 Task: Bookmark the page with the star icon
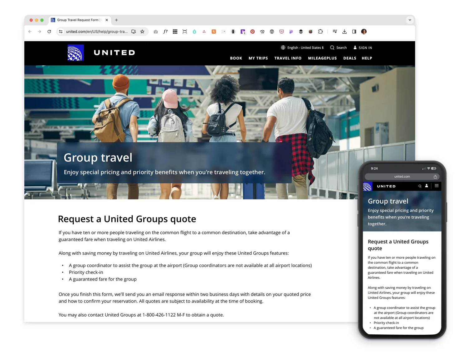(x=142, y=31)
